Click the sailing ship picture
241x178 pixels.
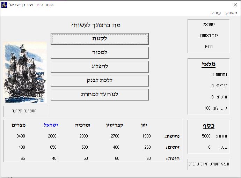(25, 73)
